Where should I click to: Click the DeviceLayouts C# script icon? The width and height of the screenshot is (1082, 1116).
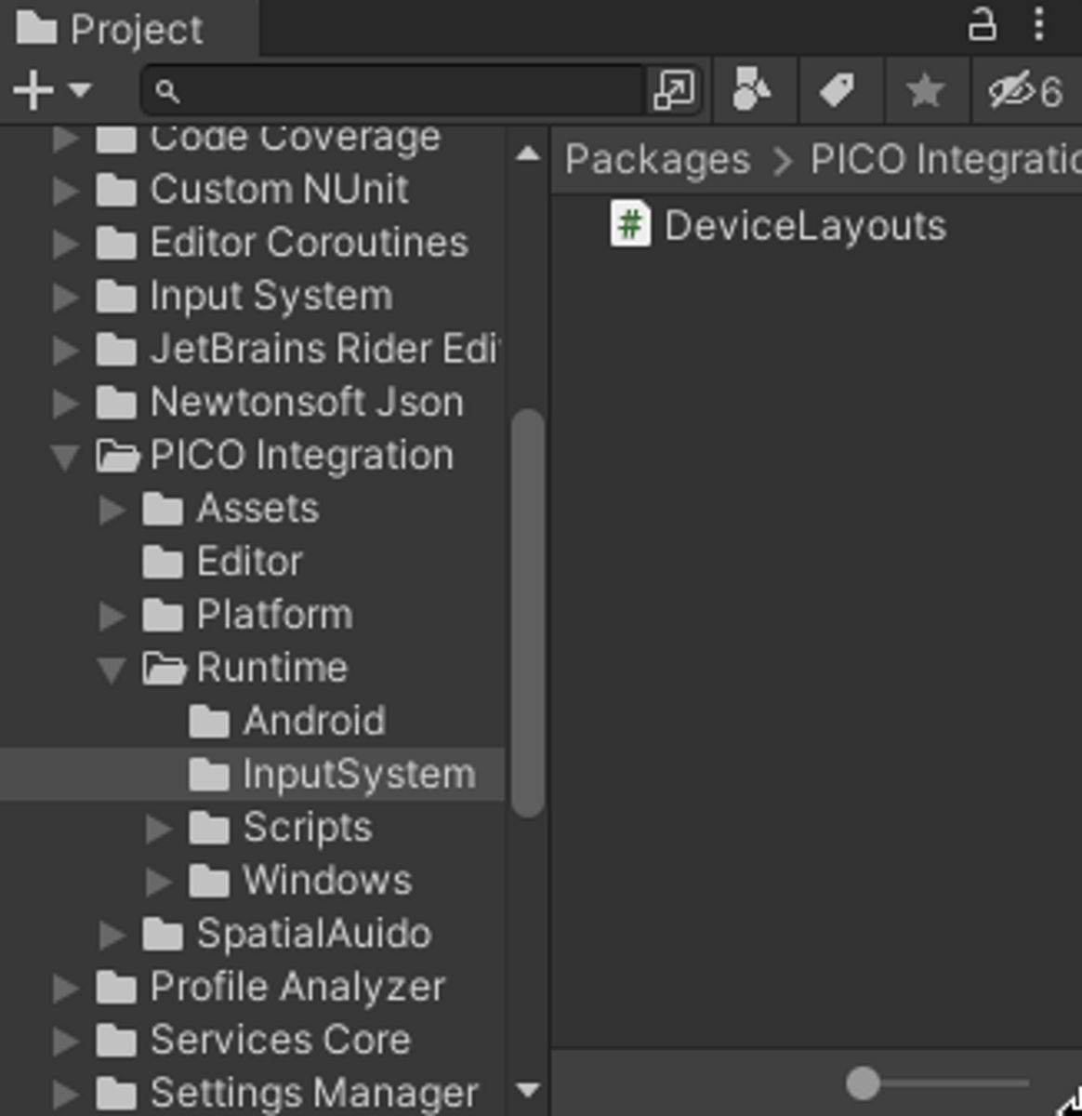(x=630, y=226)
